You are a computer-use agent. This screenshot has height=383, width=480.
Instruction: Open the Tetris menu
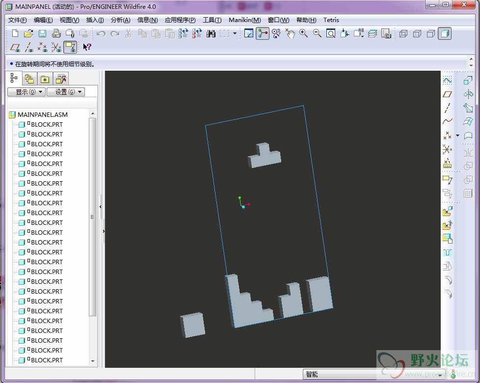331,20
